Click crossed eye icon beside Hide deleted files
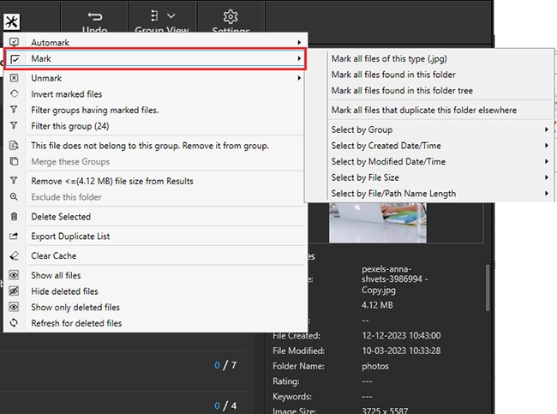The image size is (557, 414). click(14, 291)
